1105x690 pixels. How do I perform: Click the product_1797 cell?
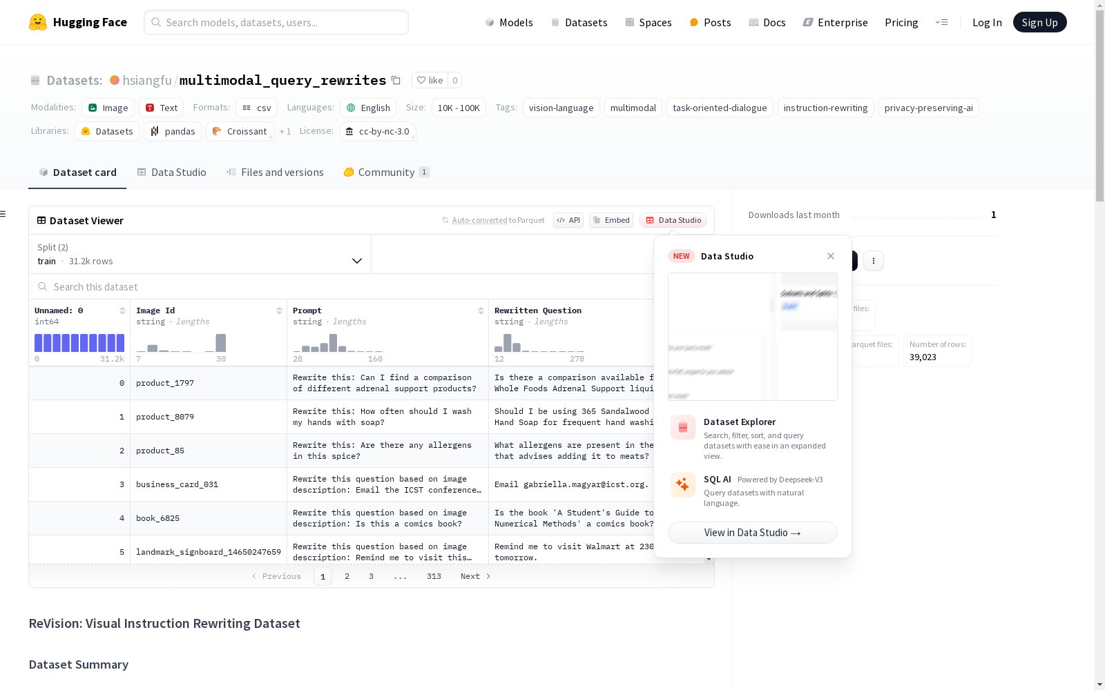coord(209,383)
